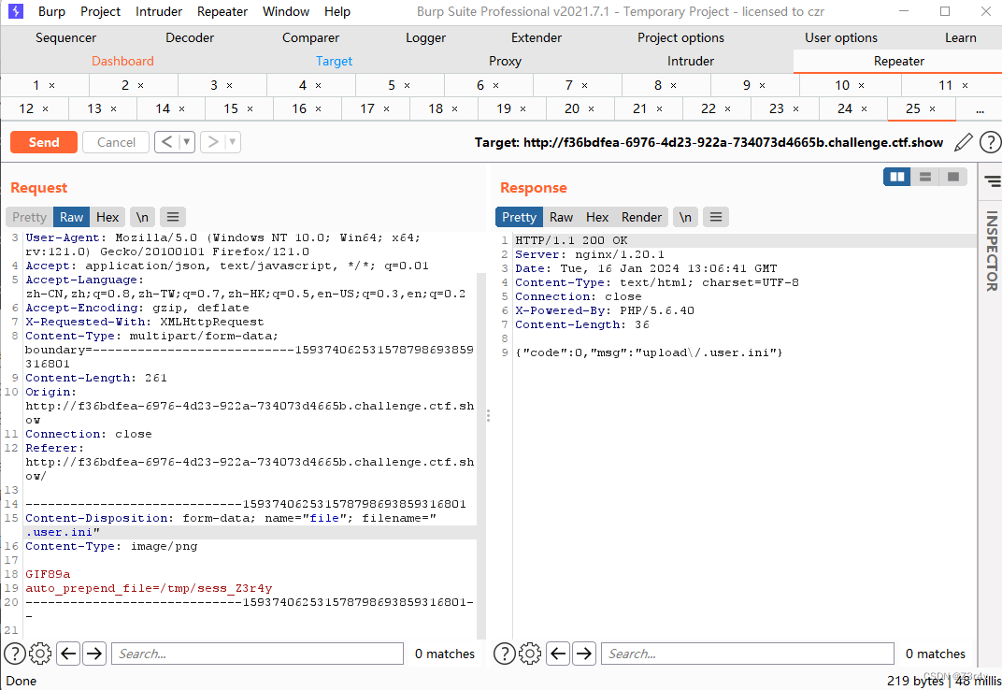The width and height of the screenshot is (1002, 690).
Task: Select Response Raw view
Action: pyautogui.click(x=561, y=217)
